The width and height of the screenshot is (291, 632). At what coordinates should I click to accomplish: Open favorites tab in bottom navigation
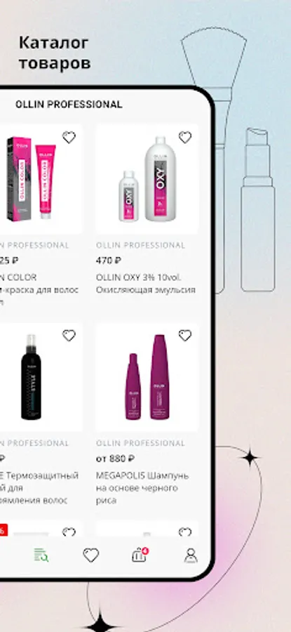[x=91, y=555]
